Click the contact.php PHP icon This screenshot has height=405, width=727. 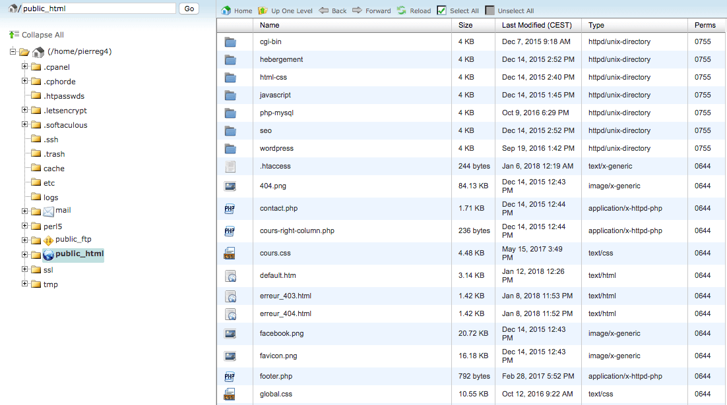coord(230,209)
